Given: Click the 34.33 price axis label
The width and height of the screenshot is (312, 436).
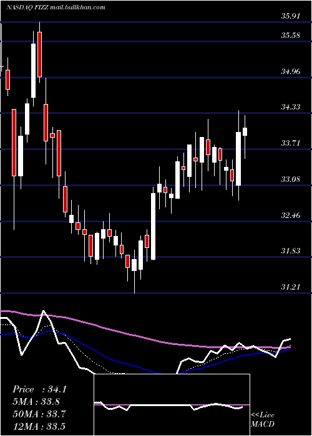Looking at the screenshot, I should pyautogui.click(x=291, y=107).
